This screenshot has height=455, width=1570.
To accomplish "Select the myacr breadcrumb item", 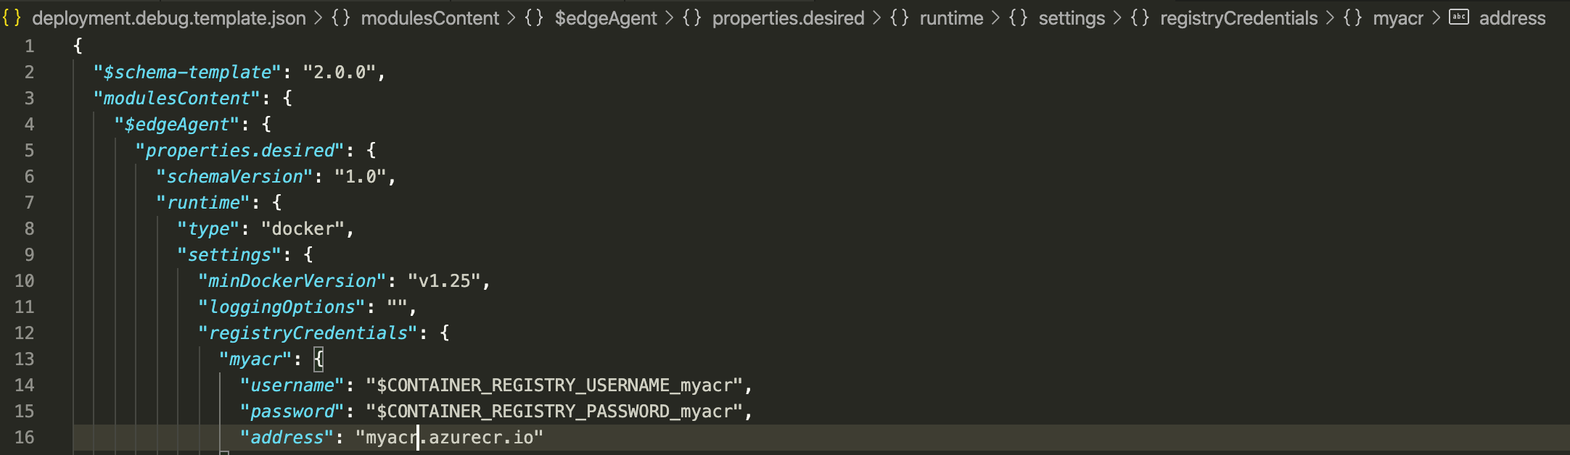I will (x=1398, y=18).
